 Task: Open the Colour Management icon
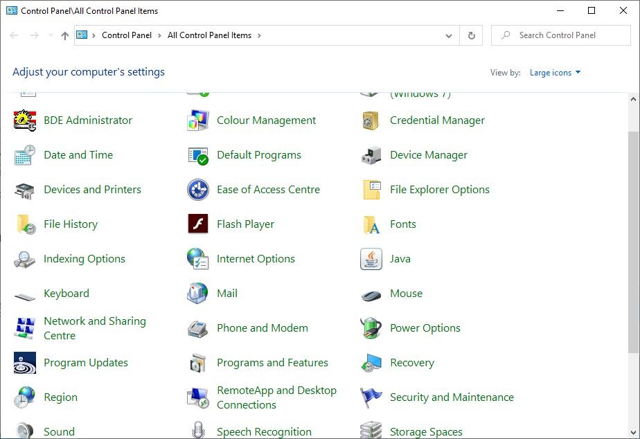198,120
